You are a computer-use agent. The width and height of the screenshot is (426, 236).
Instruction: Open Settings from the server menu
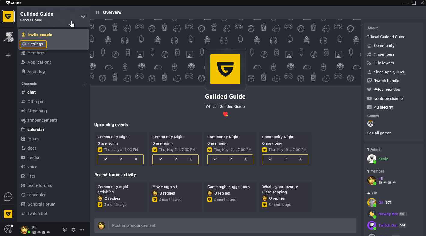click(x=33, y=44)
